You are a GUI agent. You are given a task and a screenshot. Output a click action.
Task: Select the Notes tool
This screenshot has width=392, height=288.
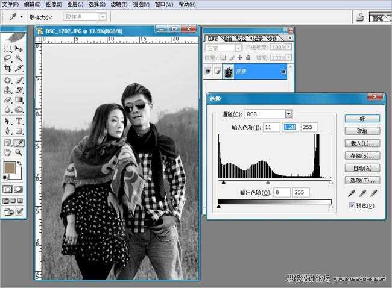pos(7,143)
